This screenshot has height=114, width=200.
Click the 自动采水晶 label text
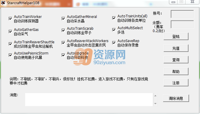pyautogui.click(x=76, y=21)
